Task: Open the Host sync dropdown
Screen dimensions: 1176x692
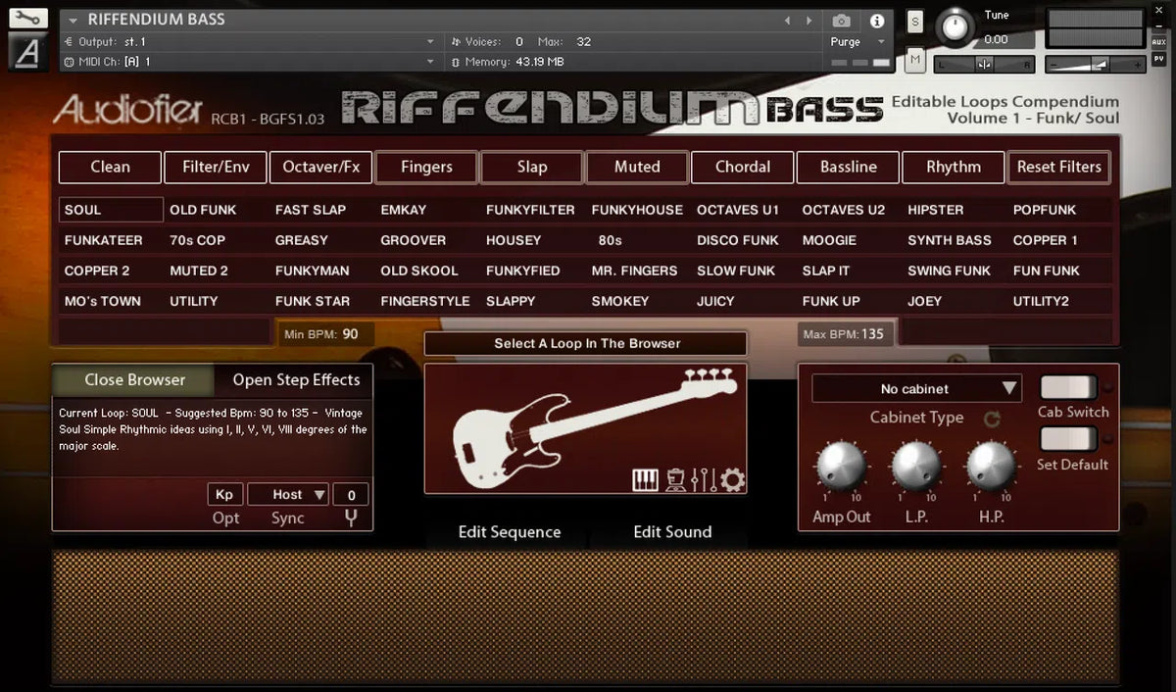Action: tap(288, 494)
